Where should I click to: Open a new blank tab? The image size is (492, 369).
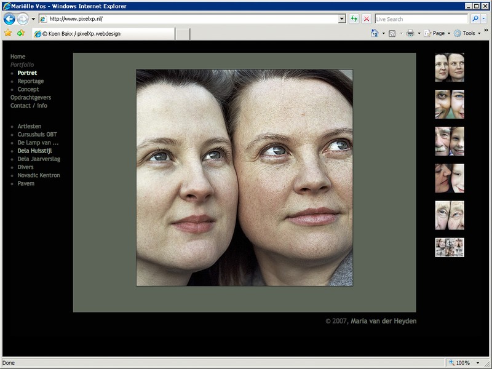coord(183,34)
